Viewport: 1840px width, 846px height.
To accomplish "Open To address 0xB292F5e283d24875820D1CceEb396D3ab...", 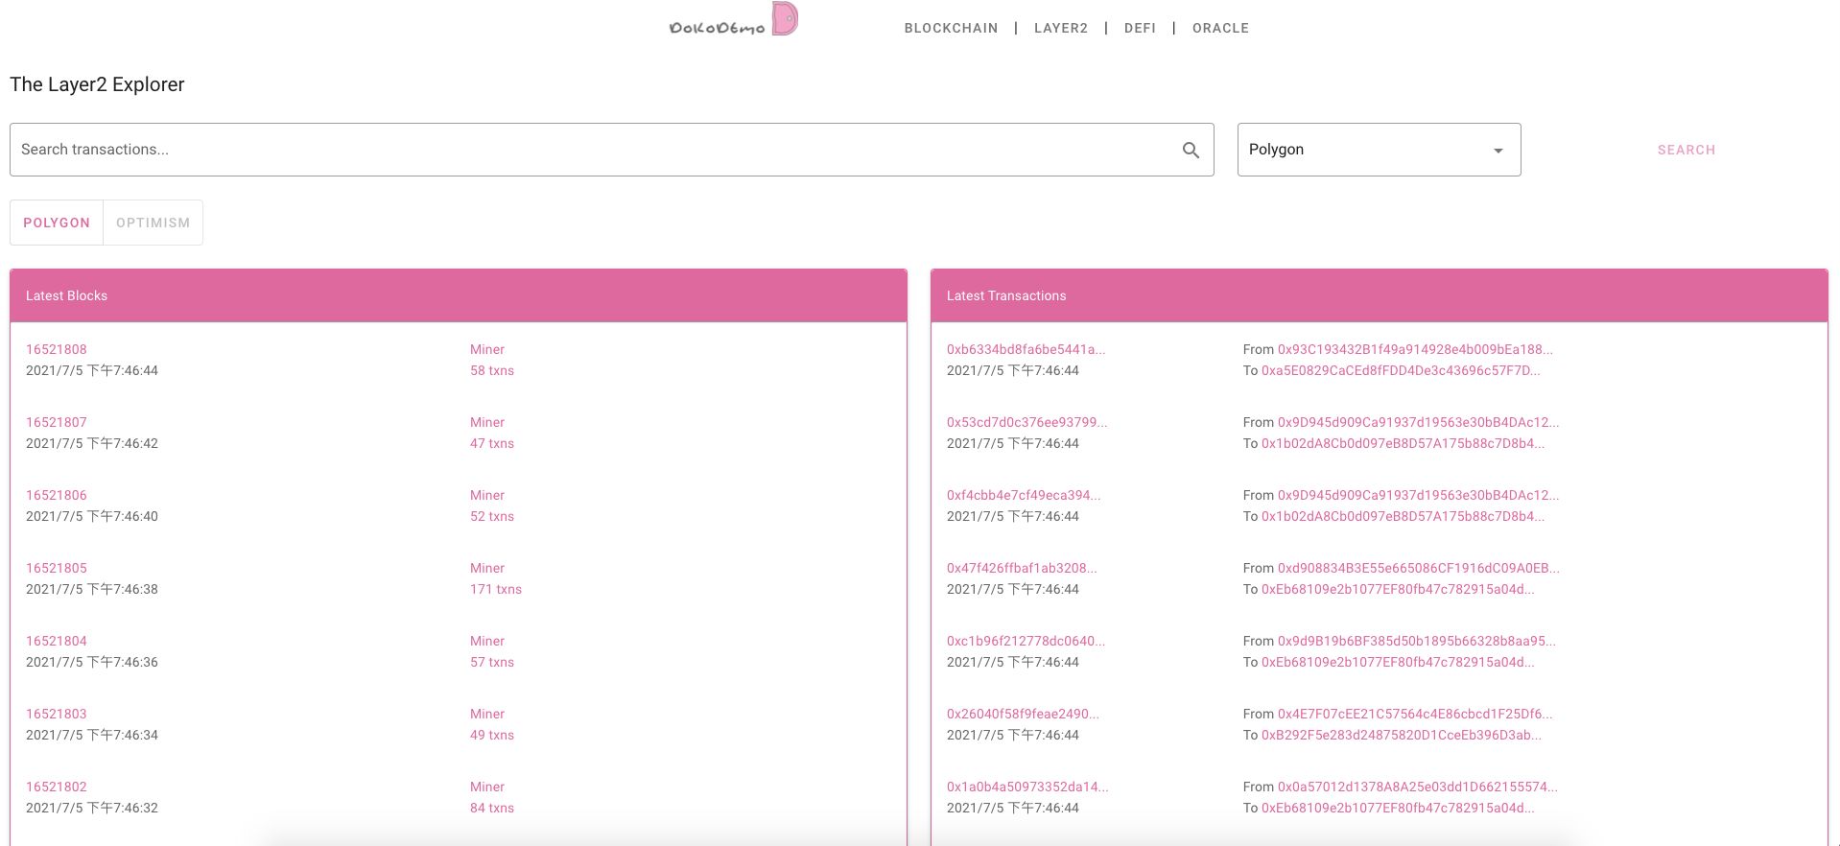I will (1402, 735).
